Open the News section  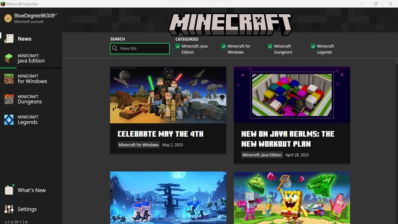point(31,39)
